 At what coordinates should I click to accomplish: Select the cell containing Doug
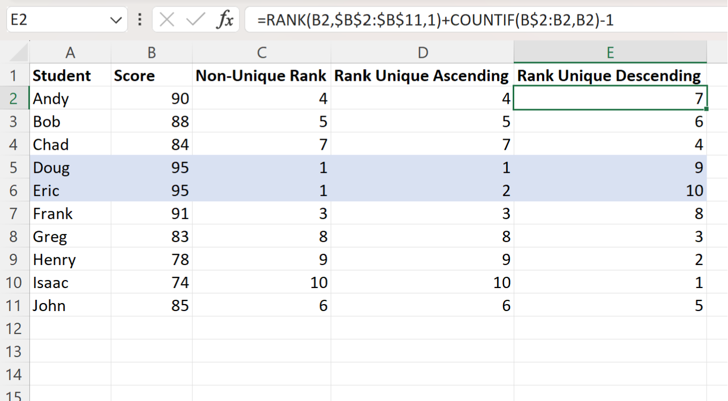70,168
